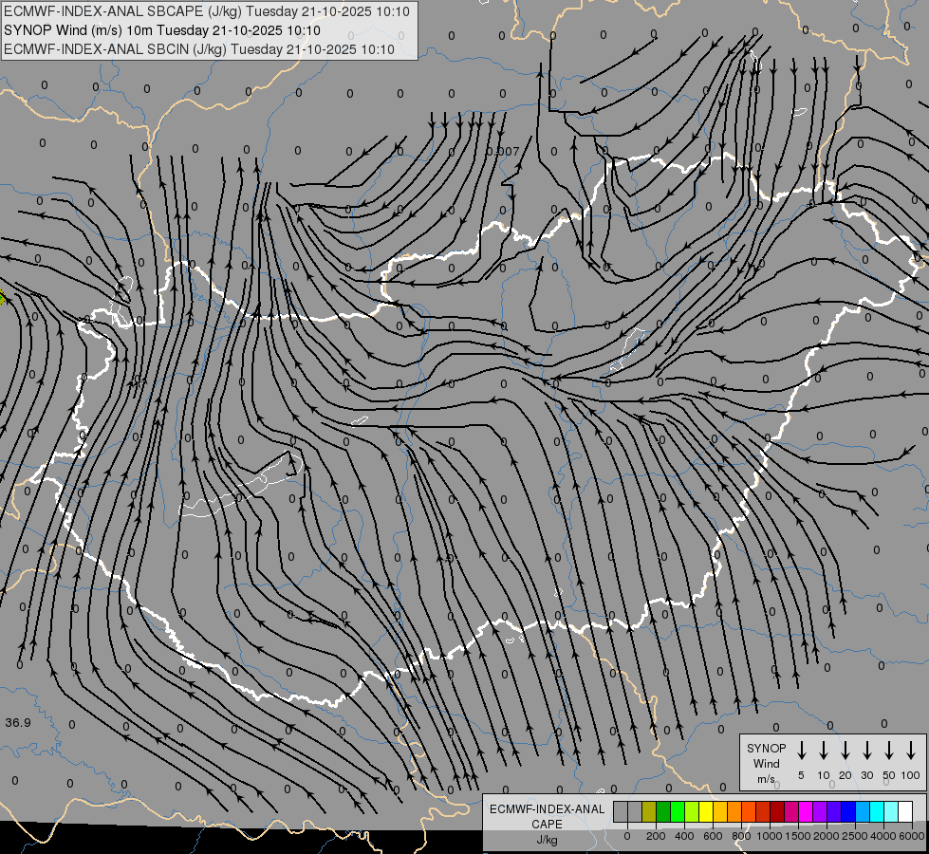The image size is (929, 854).
Task: Select the pure yellow CAPE legend swatch
Action: pyautogui.click(x=706, y=811)
